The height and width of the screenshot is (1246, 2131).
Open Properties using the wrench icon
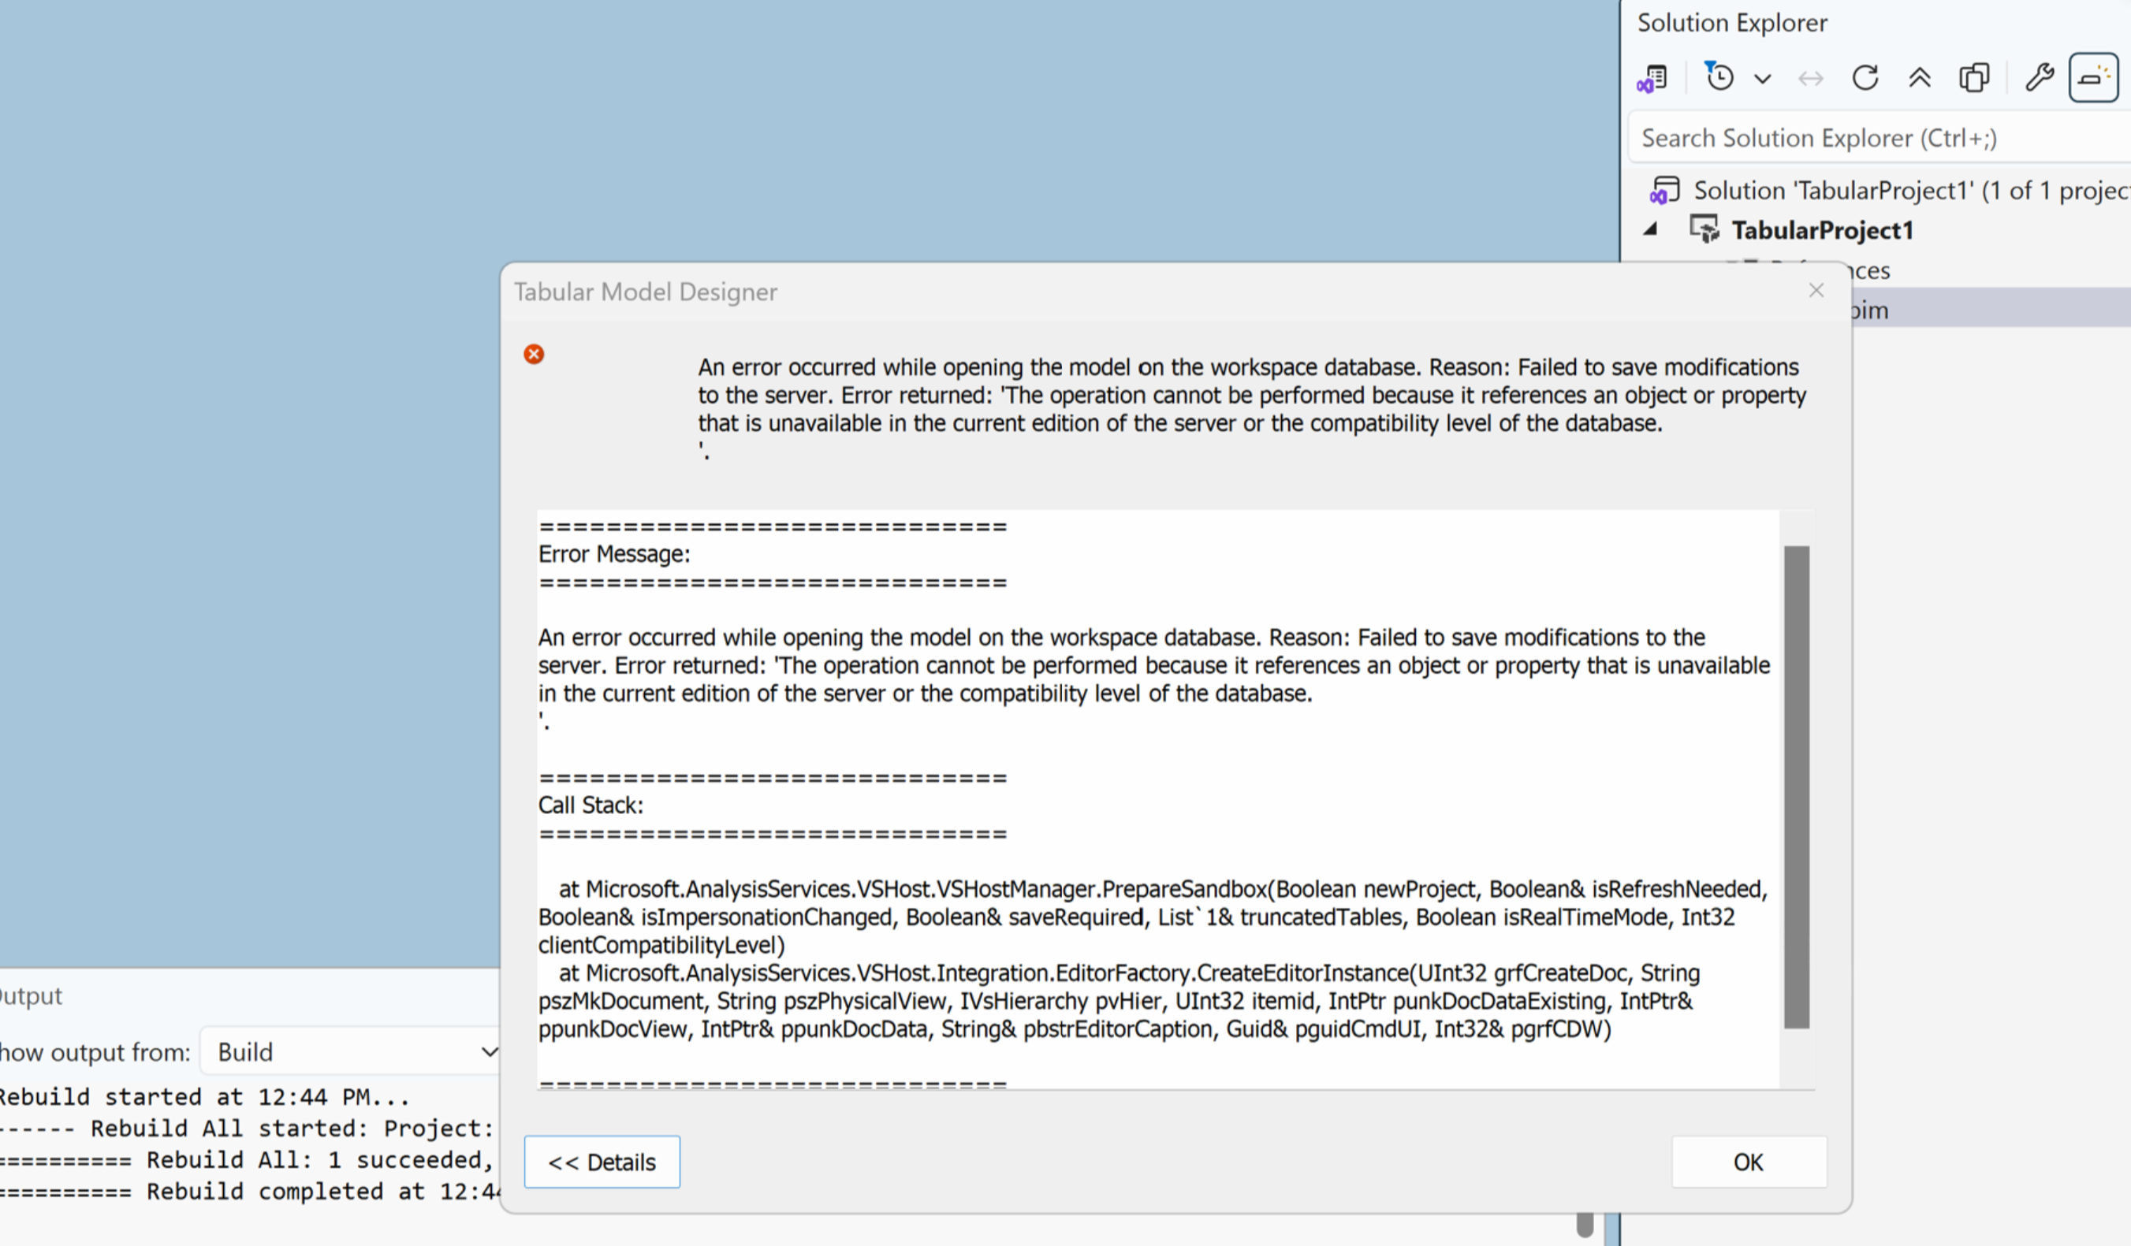tap(2039, 78)
